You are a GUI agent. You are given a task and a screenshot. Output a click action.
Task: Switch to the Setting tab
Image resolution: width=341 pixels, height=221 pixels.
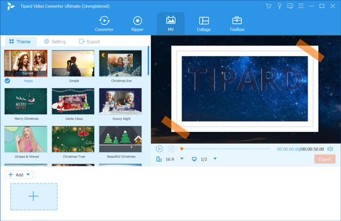coord(55,41)
